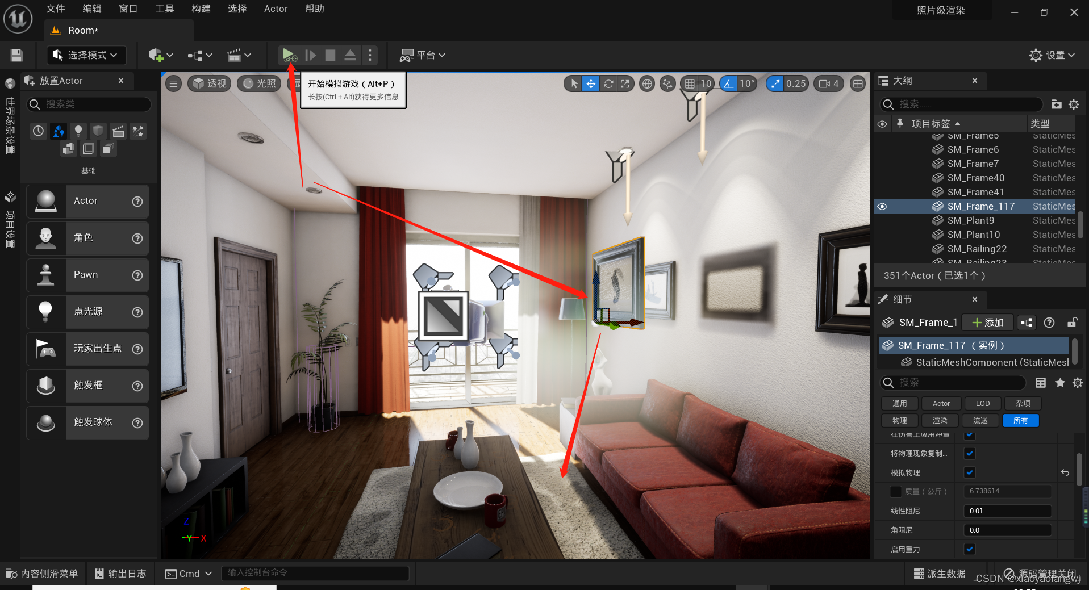
Task: Open help for the Player Start item
Action: click(x=137, y=349)
